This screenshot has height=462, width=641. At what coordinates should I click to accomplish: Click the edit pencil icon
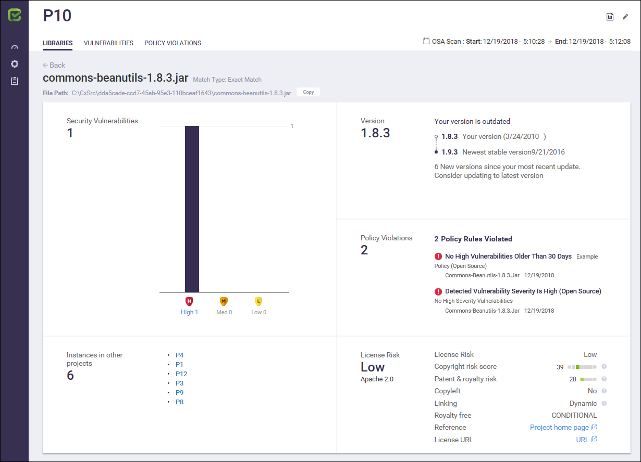(x=625, y=17)
